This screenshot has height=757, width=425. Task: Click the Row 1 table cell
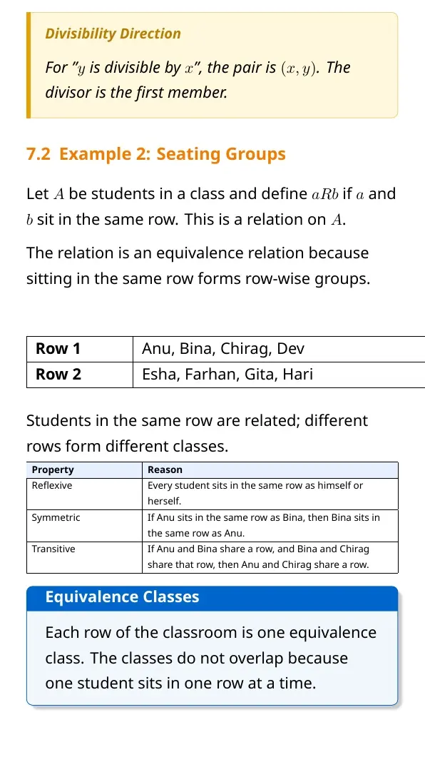80,349
